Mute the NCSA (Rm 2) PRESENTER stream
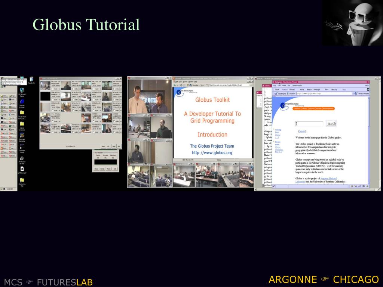Viewport: 383px width, 287px height. pyautogui.click(x=73, y=111)
